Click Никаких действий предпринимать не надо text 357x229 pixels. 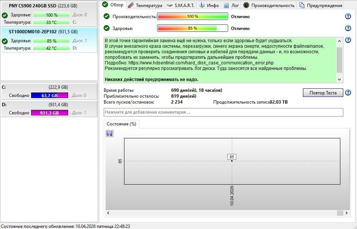pos(151,80)
